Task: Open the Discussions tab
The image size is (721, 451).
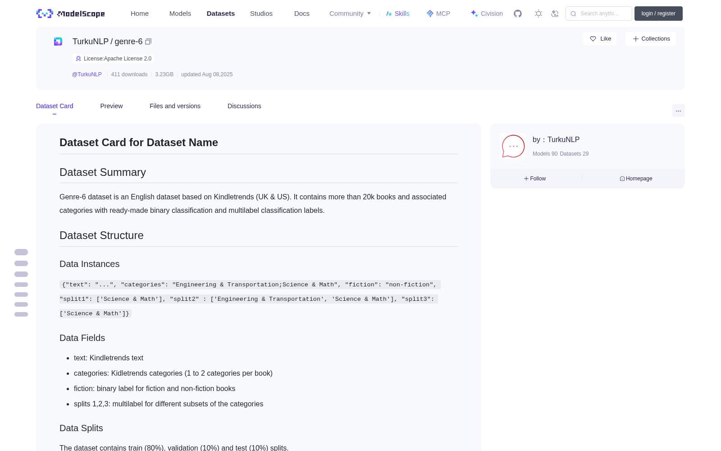Action: click(x=244, y=106)
